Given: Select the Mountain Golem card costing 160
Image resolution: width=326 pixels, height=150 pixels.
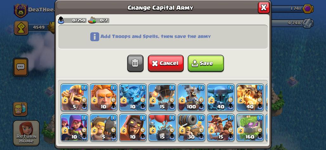Looking at the screenshot, I should point(250,128).
